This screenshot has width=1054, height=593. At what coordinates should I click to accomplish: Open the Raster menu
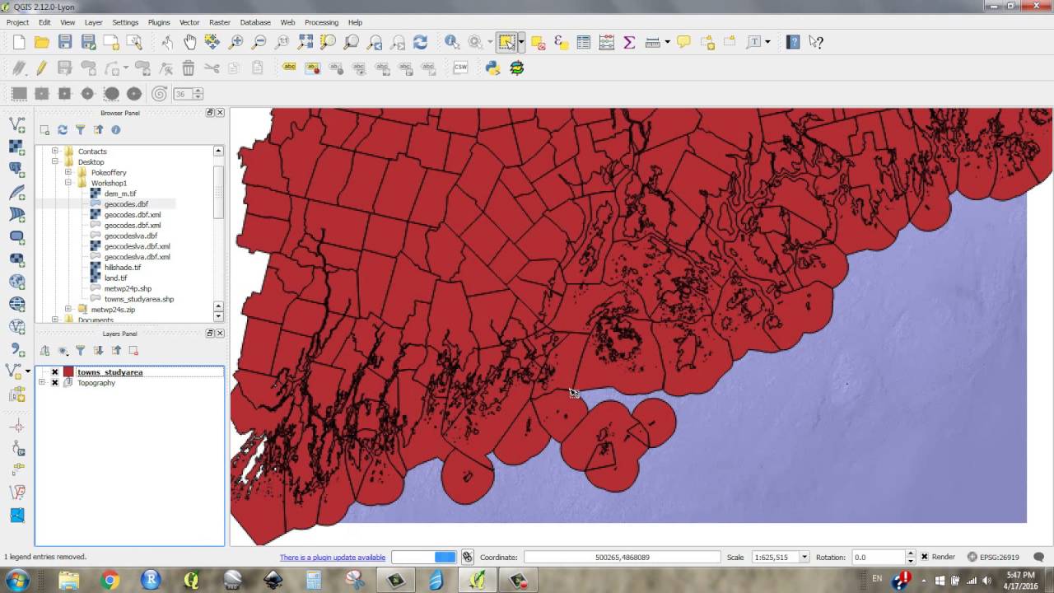point(220,22)
